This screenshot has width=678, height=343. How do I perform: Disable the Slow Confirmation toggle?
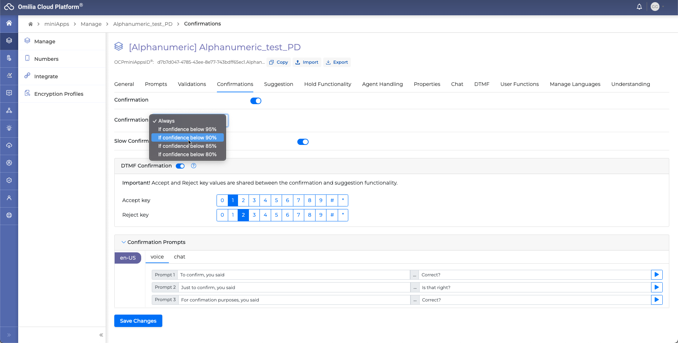pyautogui.click(x=303, y=142)
